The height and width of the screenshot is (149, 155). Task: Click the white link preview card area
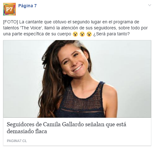pos(77,132)
